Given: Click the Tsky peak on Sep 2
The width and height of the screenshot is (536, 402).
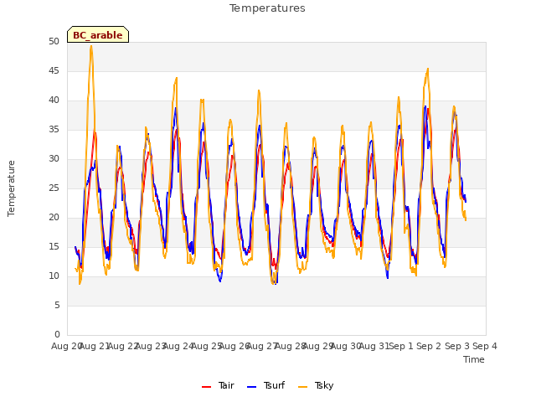Looking at the screenshot, I should (428, 70).
